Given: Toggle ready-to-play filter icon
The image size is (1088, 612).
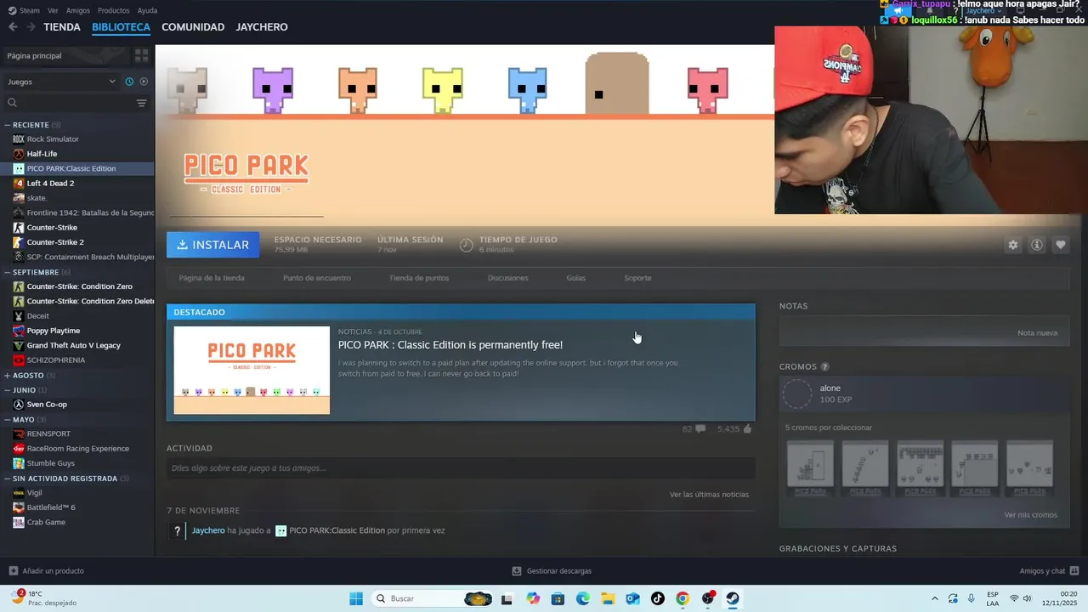Looking at the screenshot, I should [x=144, y=82].
